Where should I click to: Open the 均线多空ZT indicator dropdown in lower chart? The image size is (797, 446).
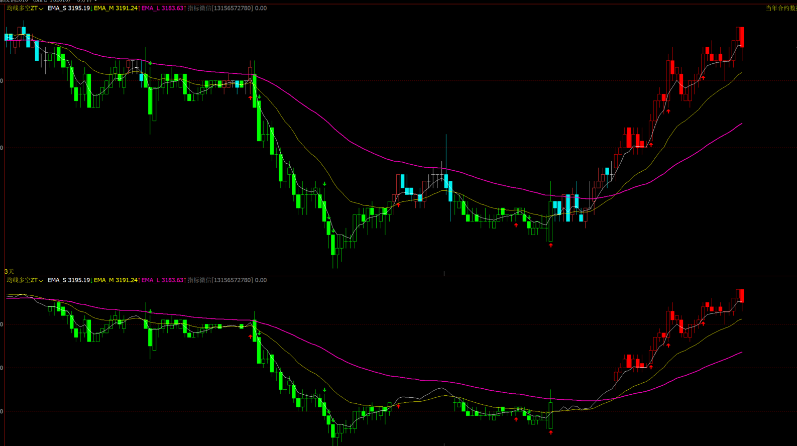point(41,281)
